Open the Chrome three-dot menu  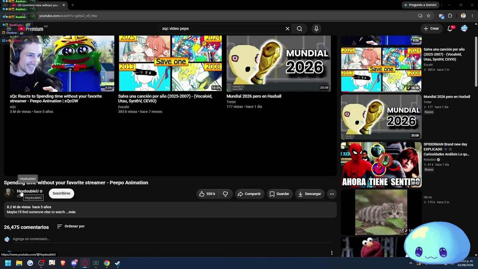472,16
